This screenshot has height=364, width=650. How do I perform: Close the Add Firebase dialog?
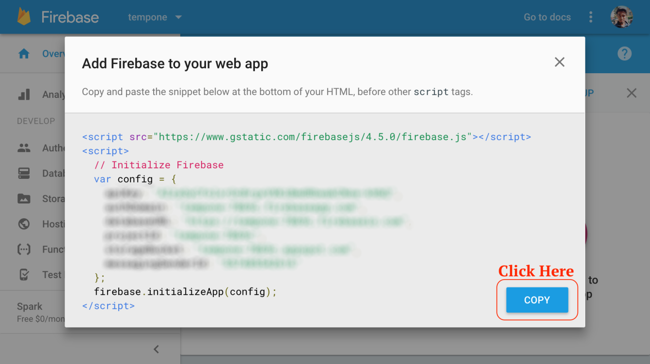[x=559, y=62]
